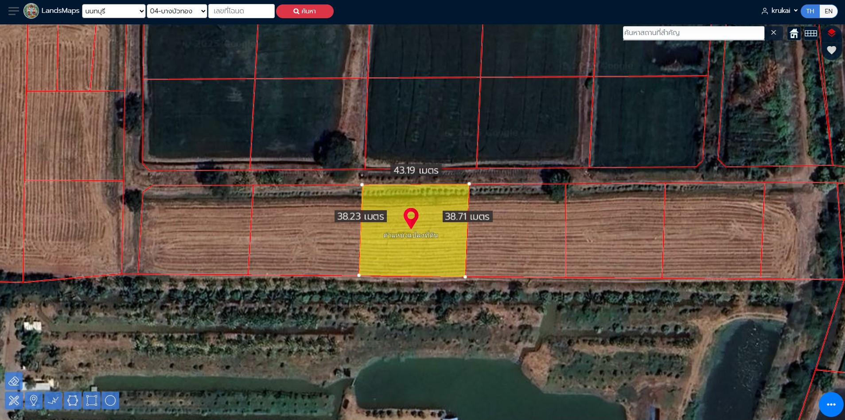Expand the krukai user account menu
This screenshot has width=845, height=420.
click(x=779, y=11)
